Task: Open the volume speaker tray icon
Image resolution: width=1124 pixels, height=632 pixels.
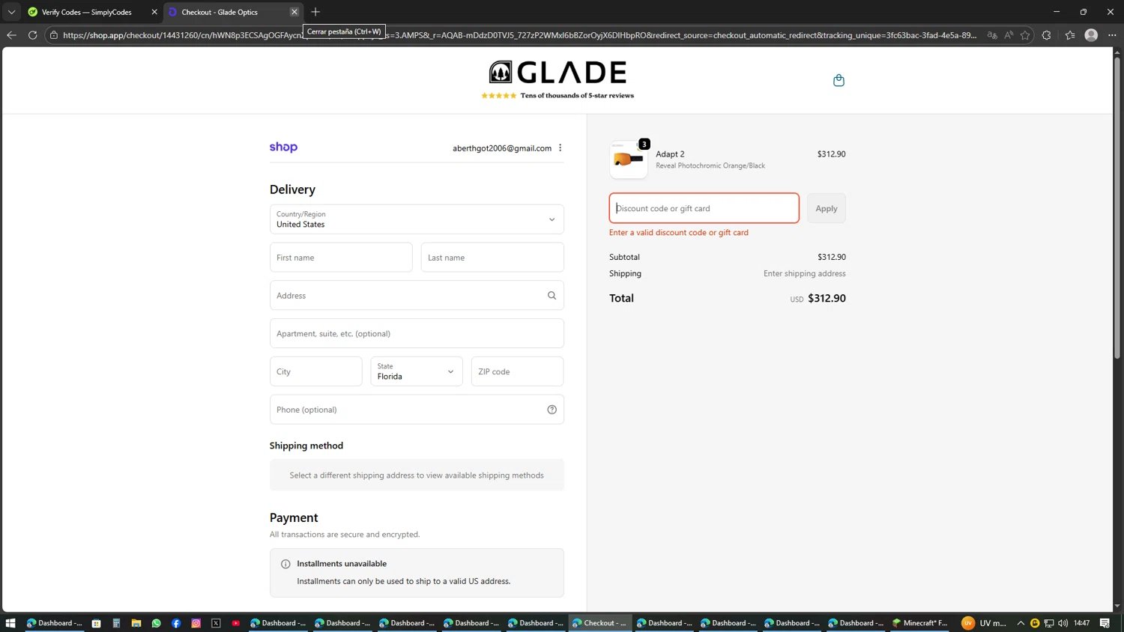Action: click(1063, 623)
